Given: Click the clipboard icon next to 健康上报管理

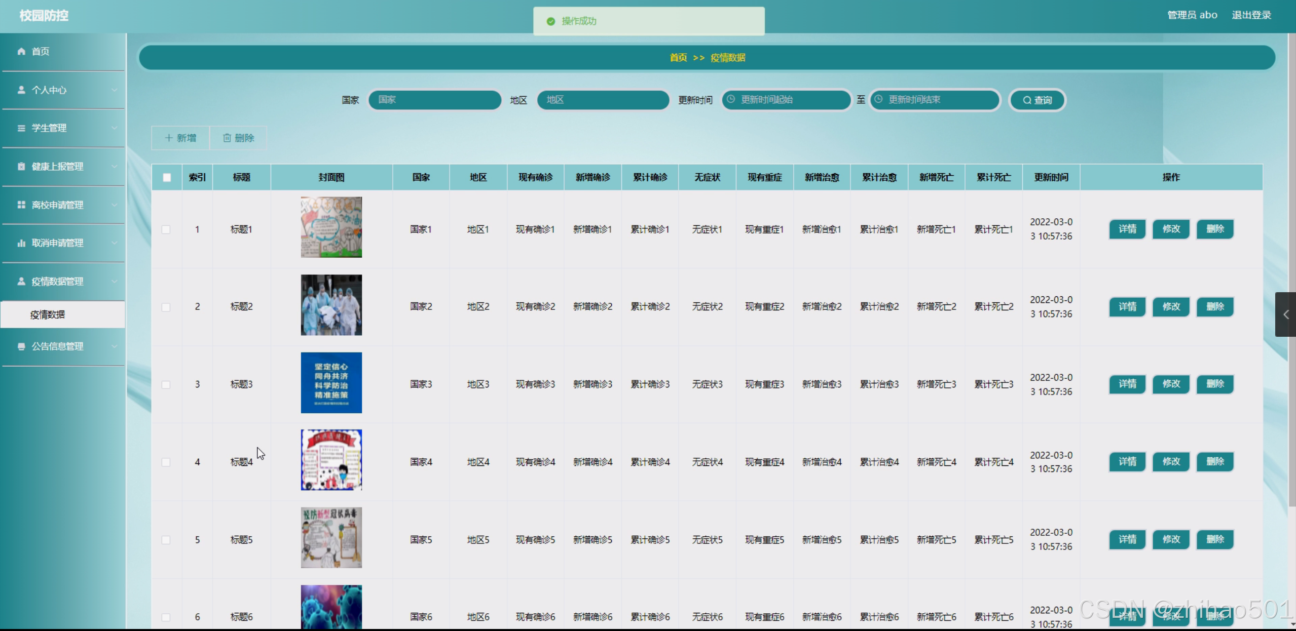Looking at the screenshot, I should pyautogui.click(x=21, y=167).
